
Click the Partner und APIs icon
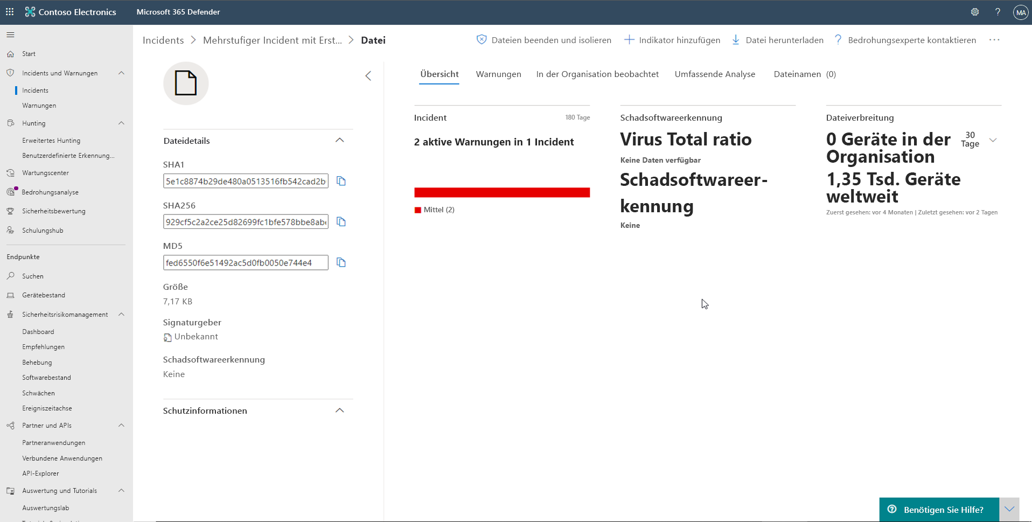point(10,426)
